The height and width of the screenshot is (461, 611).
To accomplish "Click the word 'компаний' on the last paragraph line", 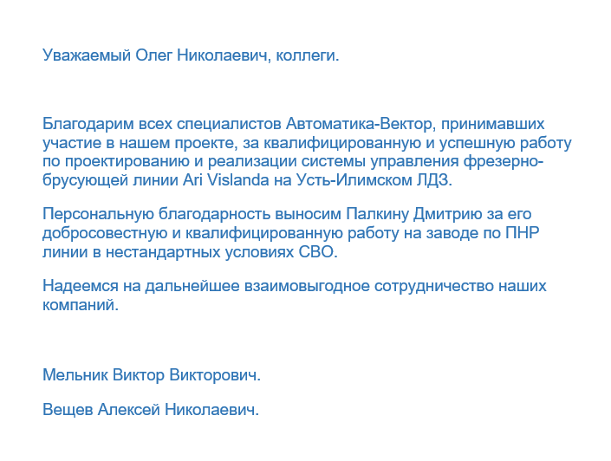I will pos(78,305).
